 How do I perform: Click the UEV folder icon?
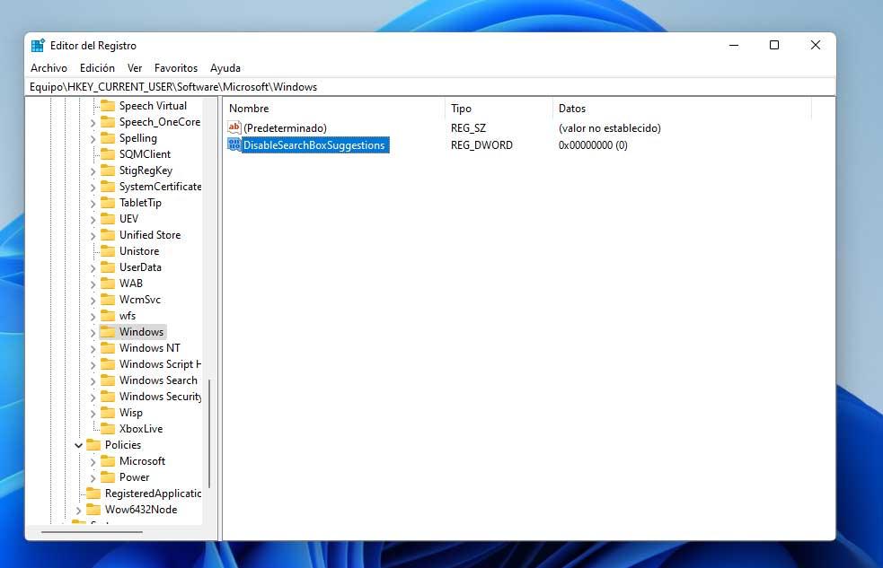108,219
